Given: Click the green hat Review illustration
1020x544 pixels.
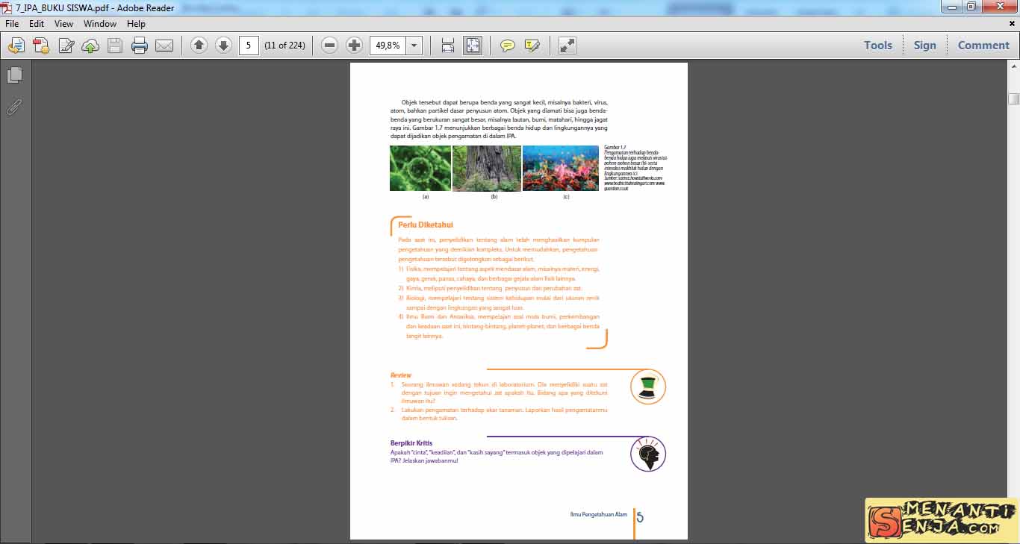Looking at the screenshot, I should point(647,387).
